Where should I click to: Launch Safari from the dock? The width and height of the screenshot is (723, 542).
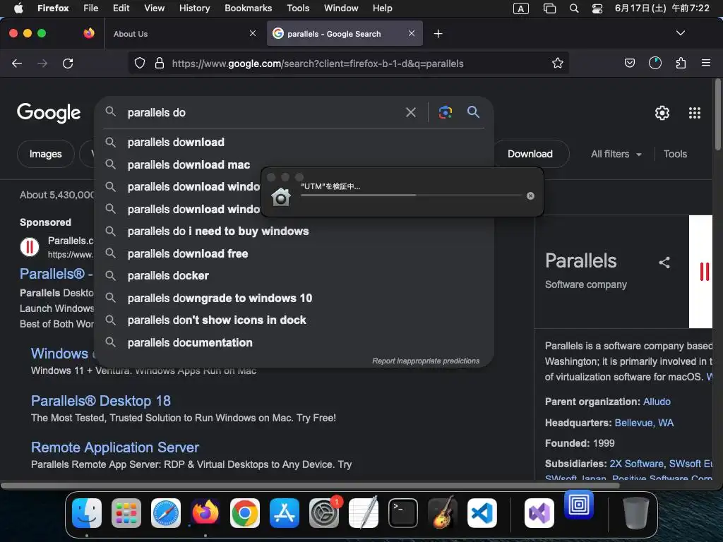click(165, 513)
